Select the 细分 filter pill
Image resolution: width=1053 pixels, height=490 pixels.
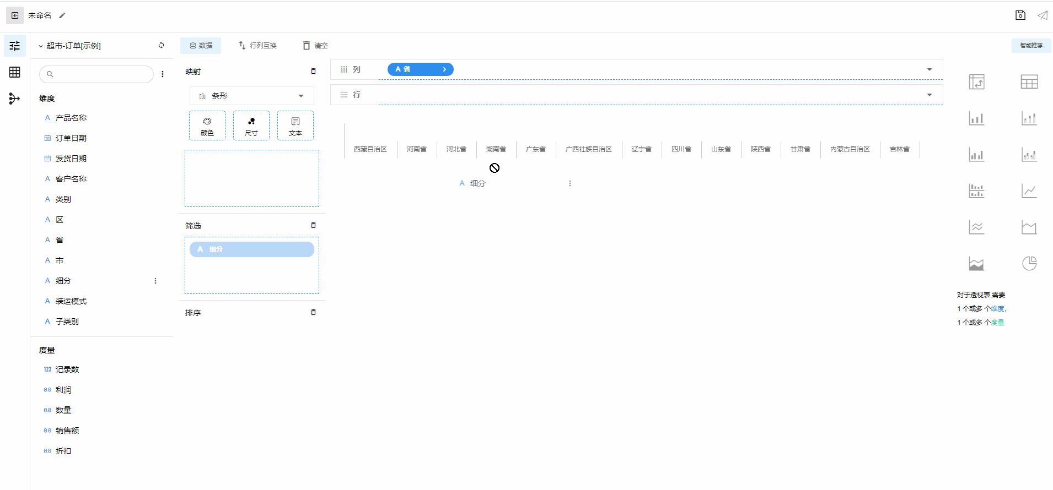[252, 249]
